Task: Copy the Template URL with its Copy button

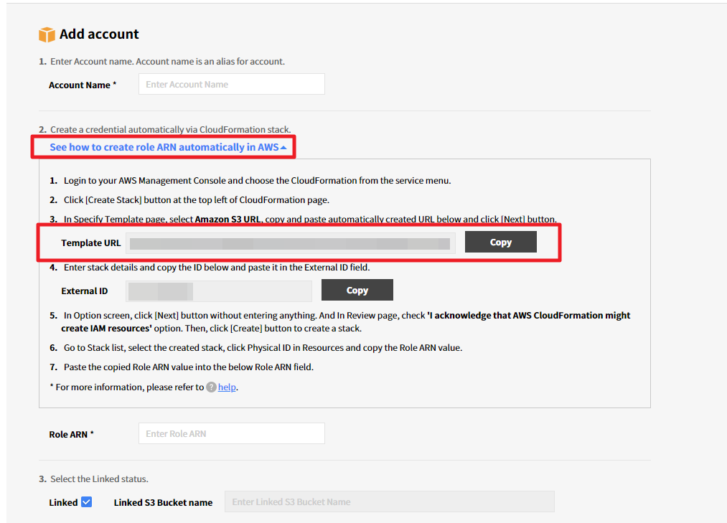Action: pos(500,242)
